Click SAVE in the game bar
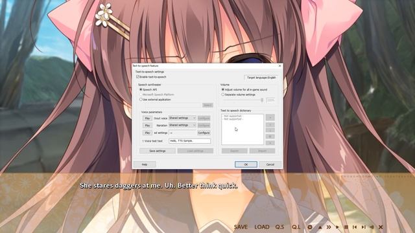415x233 pixels. (x=241, y=227)
